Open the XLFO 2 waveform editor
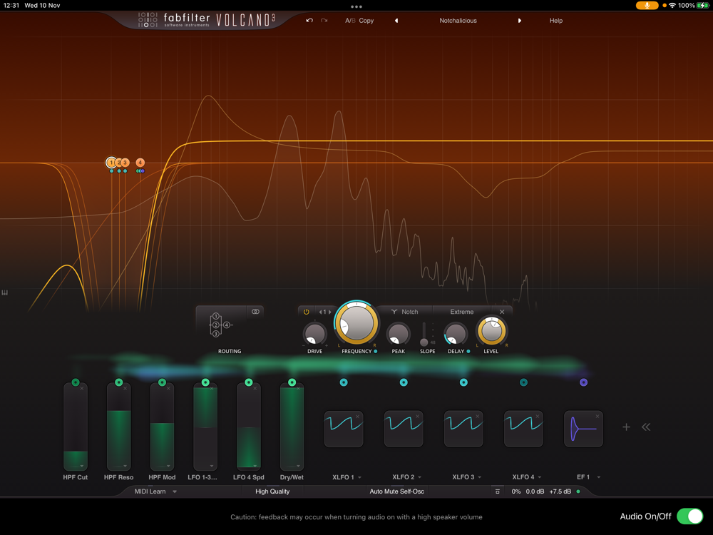This screenshot has width=713, height=535. (404, 429)
